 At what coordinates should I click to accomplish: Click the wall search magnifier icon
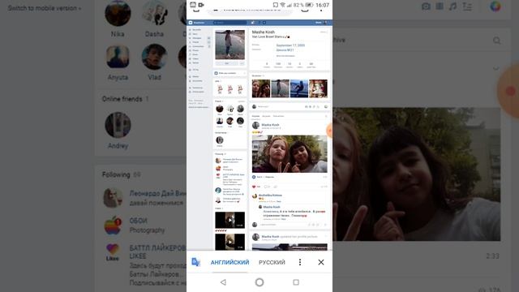coord(326,116)
